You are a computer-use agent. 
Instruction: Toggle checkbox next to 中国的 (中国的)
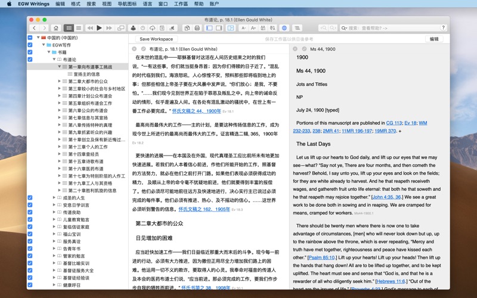30,38
